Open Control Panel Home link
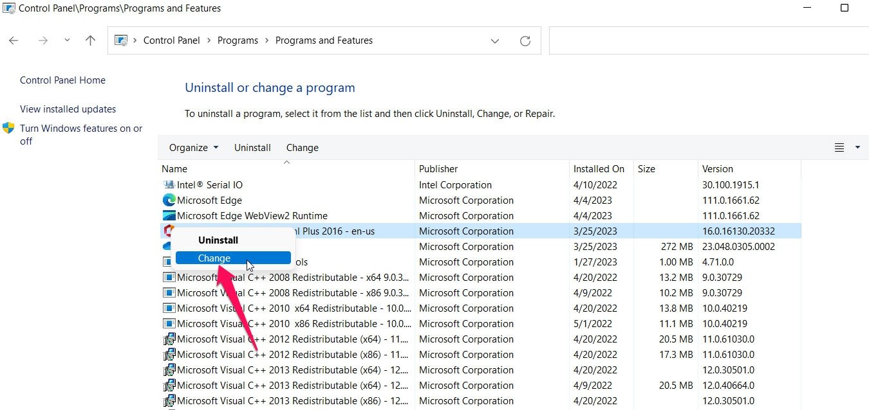Screen dimensions: 869x410 tap(62, 80)
